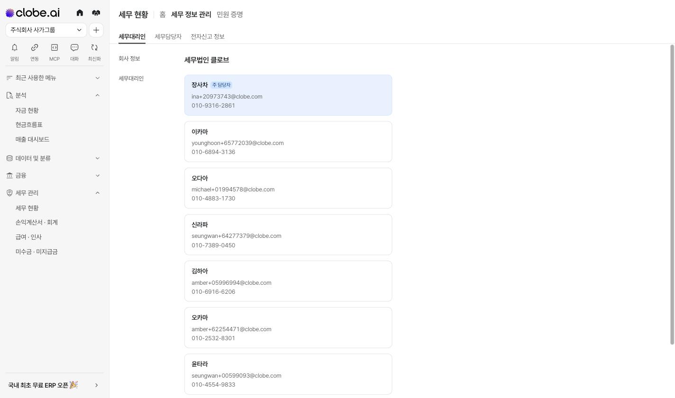This screenshot has height=398, width=675.
Task: Select the 이카마 contact card
Action: [288, 142]
